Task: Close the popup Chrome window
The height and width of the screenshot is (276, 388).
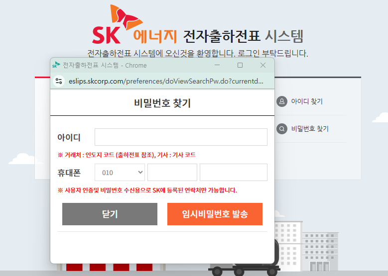Action: click(263, 65)
